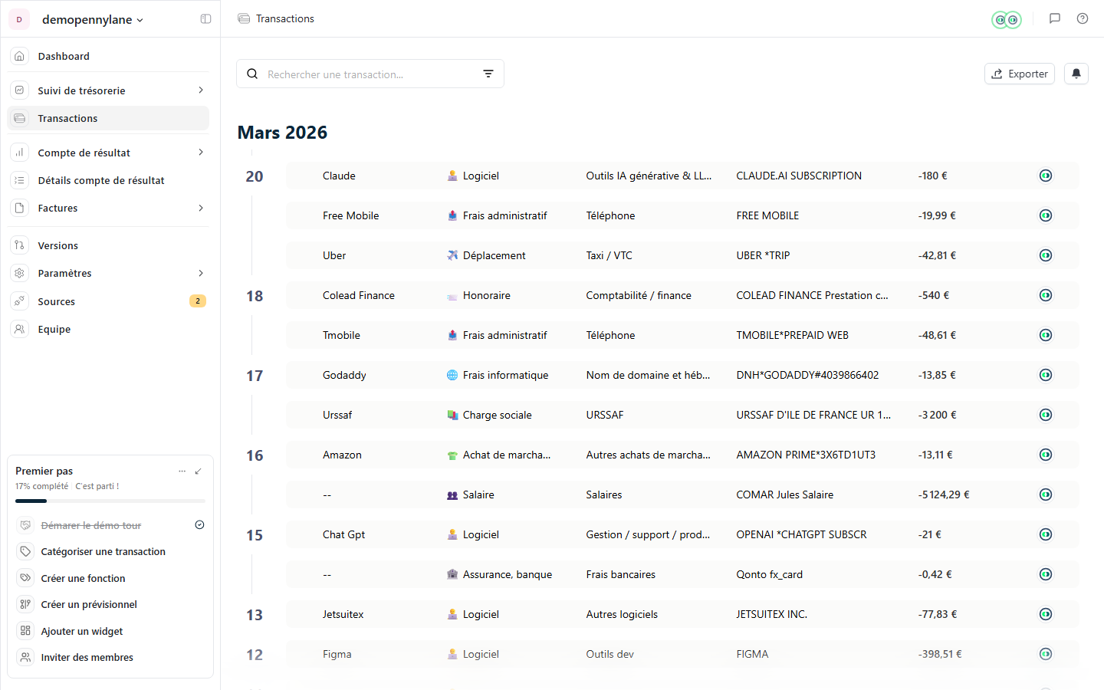Toggle the status icon on Free Mobile row
Image resolution: width=1104 pixels, height=690 pixels.
coord(1046,215)
